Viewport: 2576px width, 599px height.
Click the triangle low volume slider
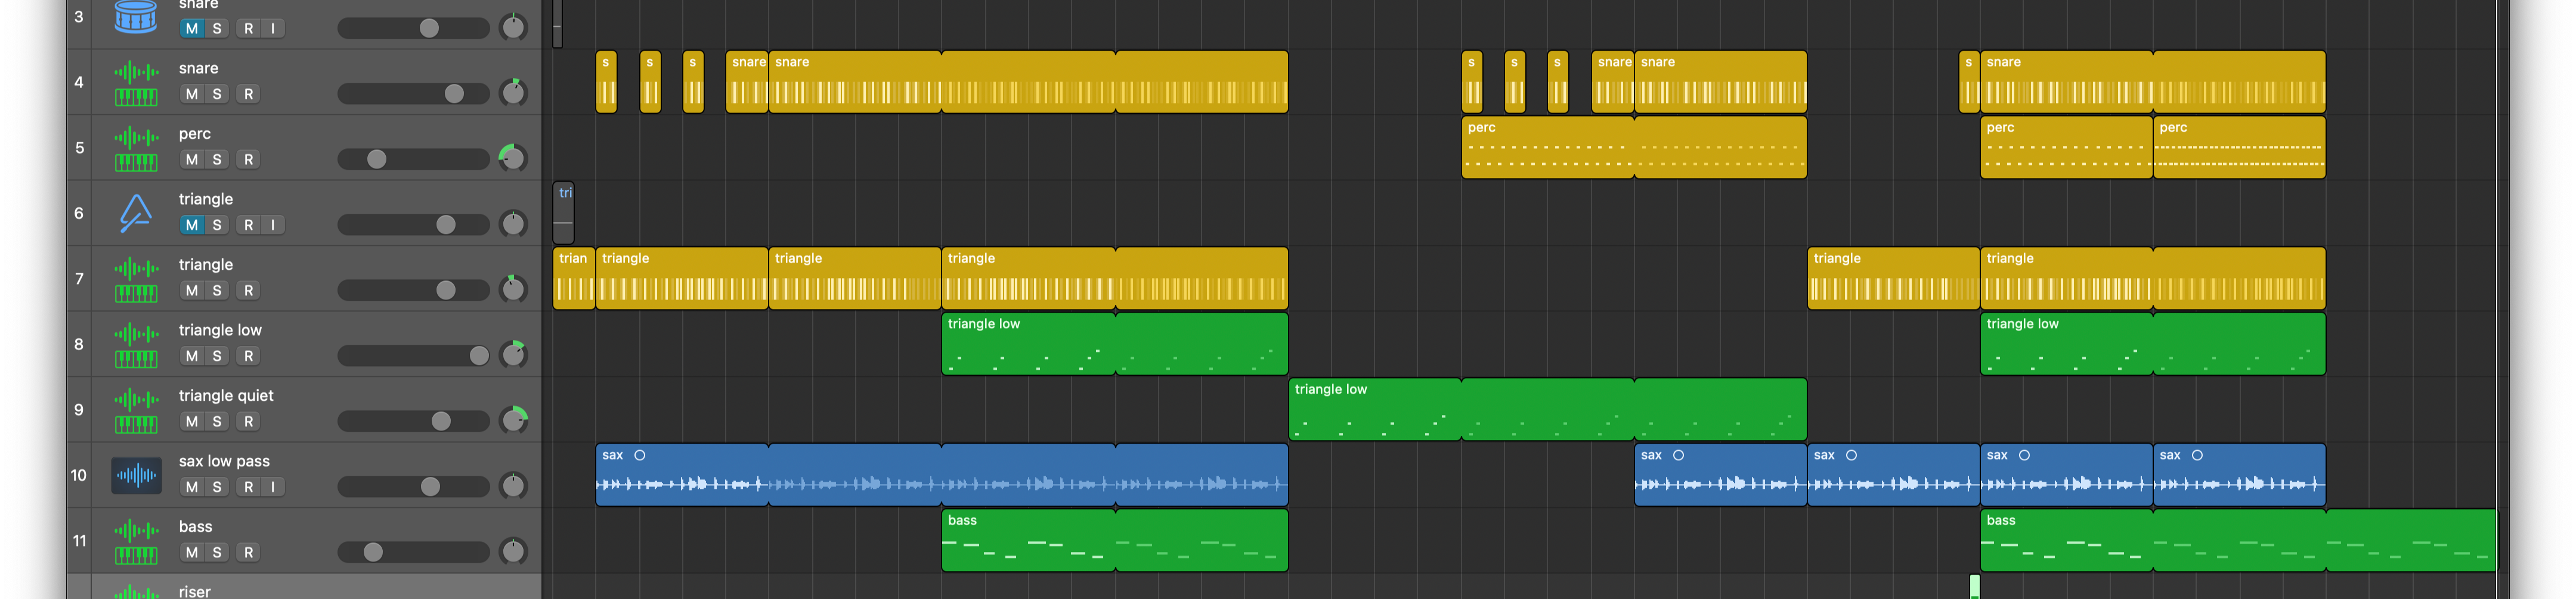coord(414,357)
